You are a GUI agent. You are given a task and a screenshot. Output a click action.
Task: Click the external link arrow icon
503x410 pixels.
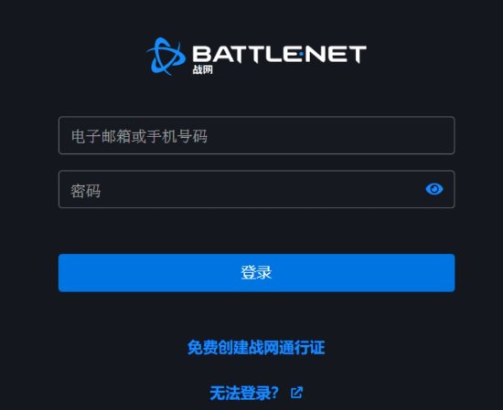click(x=296, y=393)
